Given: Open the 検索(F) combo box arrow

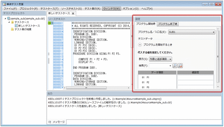Looking at the screenshot, I should tap(170, 66).
